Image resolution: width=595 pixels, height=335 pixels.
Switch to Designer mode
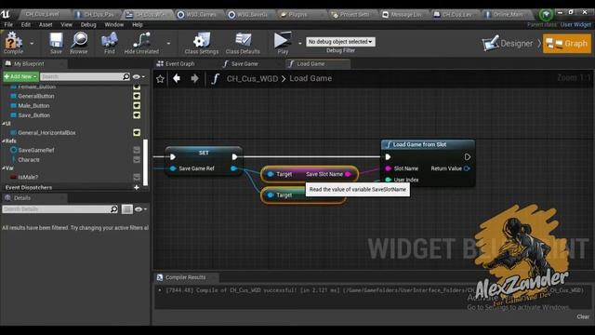[x=508, y=44]
